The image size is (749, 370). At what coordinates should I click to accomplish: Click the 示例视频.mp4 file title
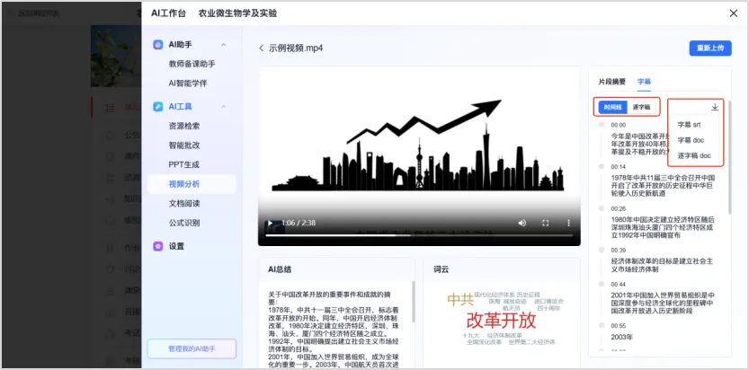pyautogui.click(x=296, y=48)
